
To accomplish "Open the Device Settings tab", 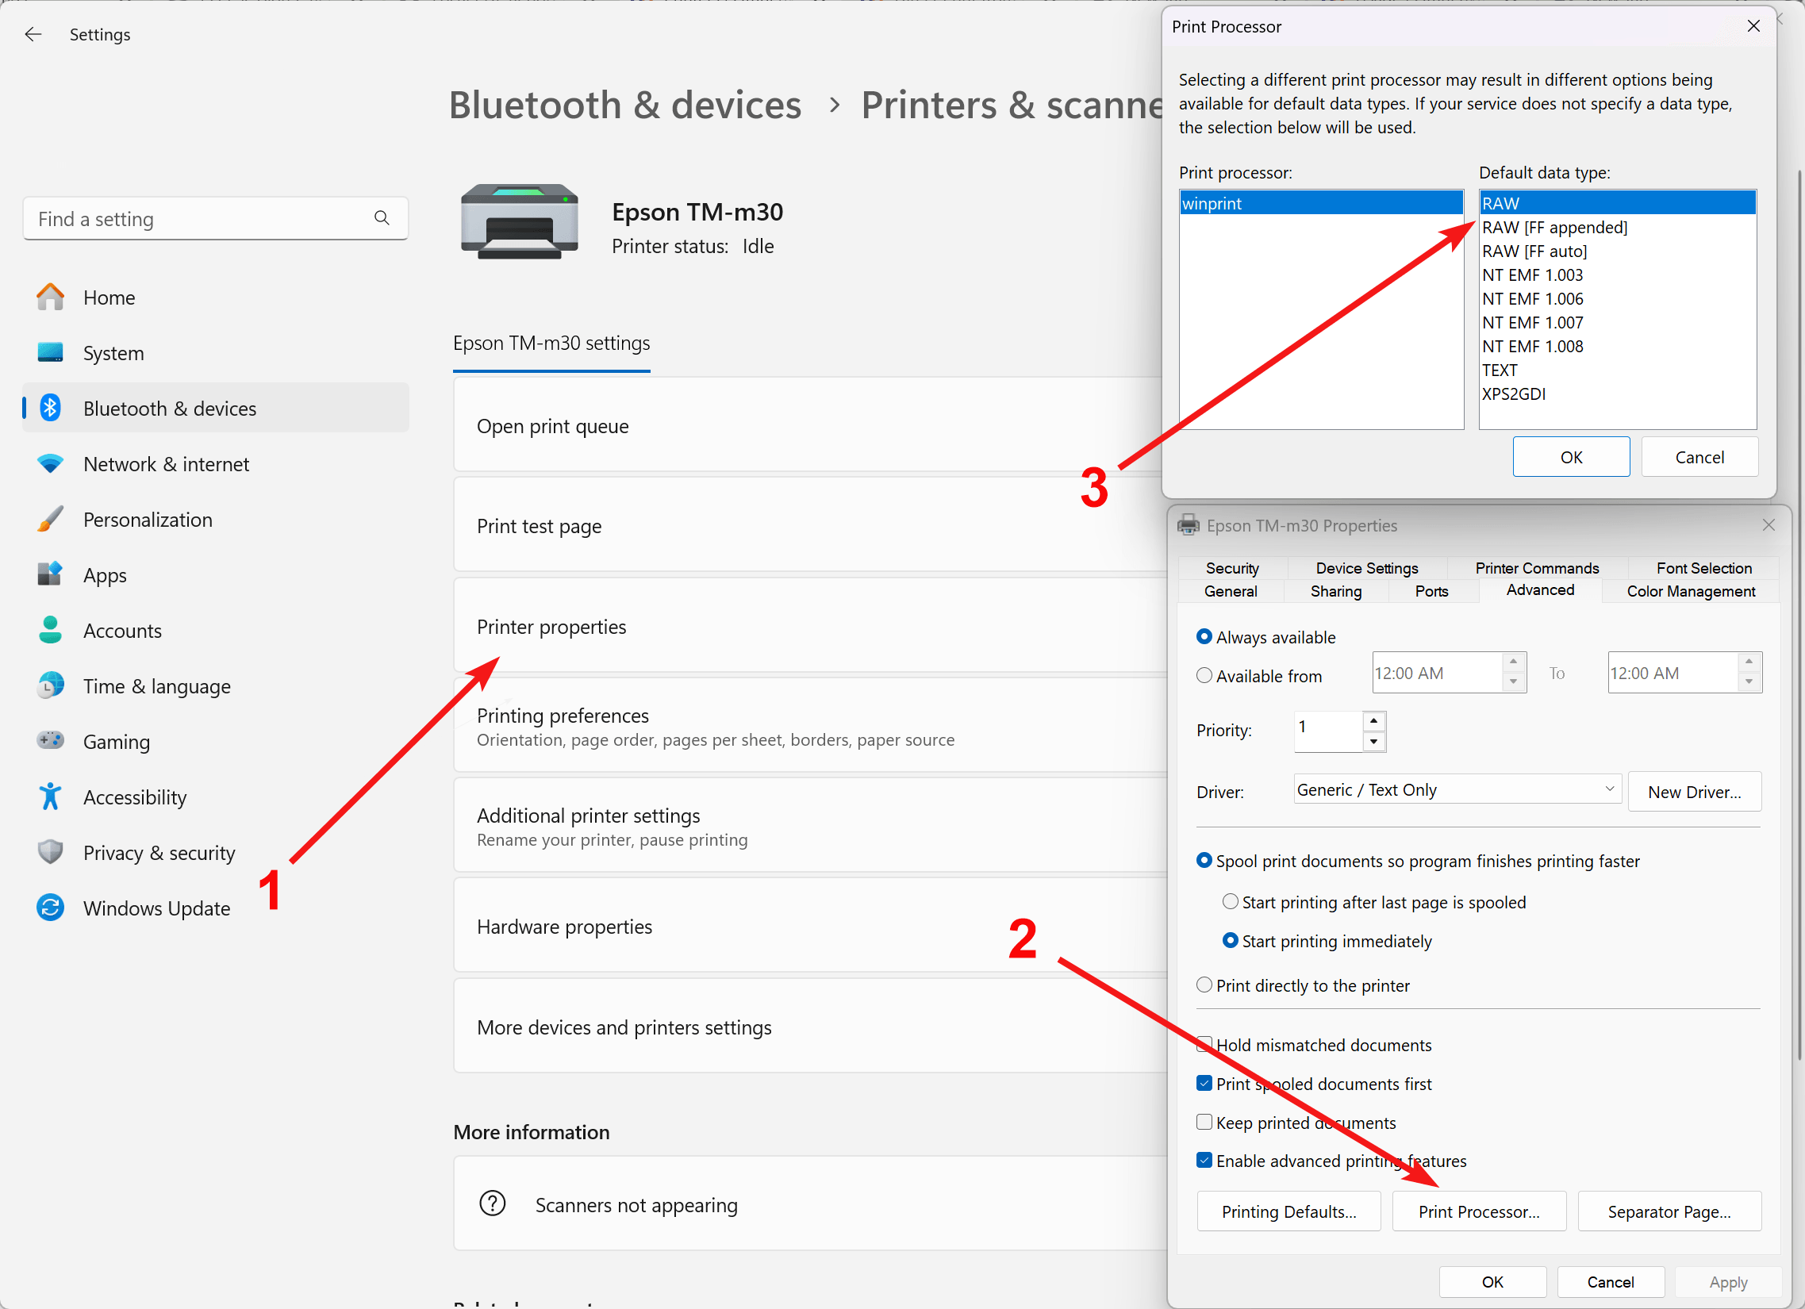I will [x=1366, y=568].
